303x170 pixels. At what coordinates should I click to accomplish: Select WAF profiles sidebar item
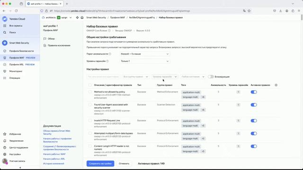[x=20, y=58]
